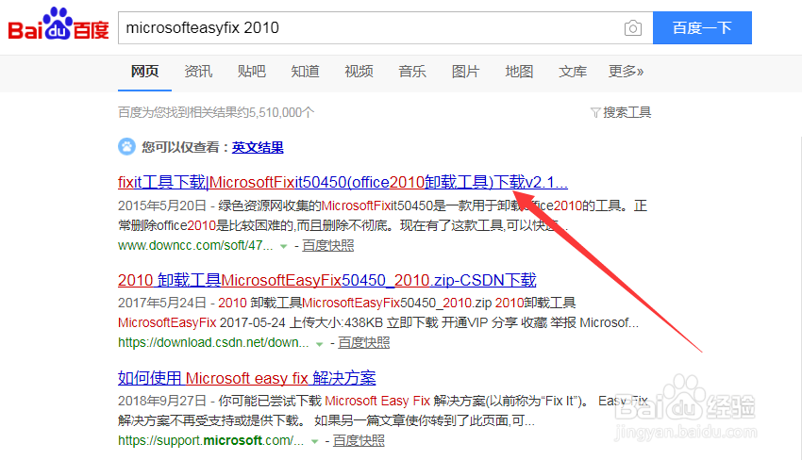The image size is (802, 460).
Task: Open support.microsoft.com result URL
Action: [x=210, y=440]
